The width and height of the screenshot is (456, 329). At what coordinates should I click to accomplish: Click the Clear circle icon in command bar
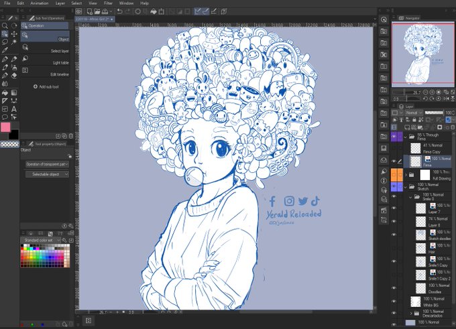coord(138,11)
